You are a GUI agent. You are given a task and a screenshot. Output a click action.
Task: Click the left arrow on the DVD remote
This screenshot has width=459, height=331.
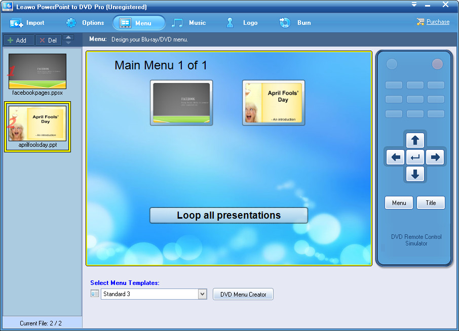click(396, 157)
